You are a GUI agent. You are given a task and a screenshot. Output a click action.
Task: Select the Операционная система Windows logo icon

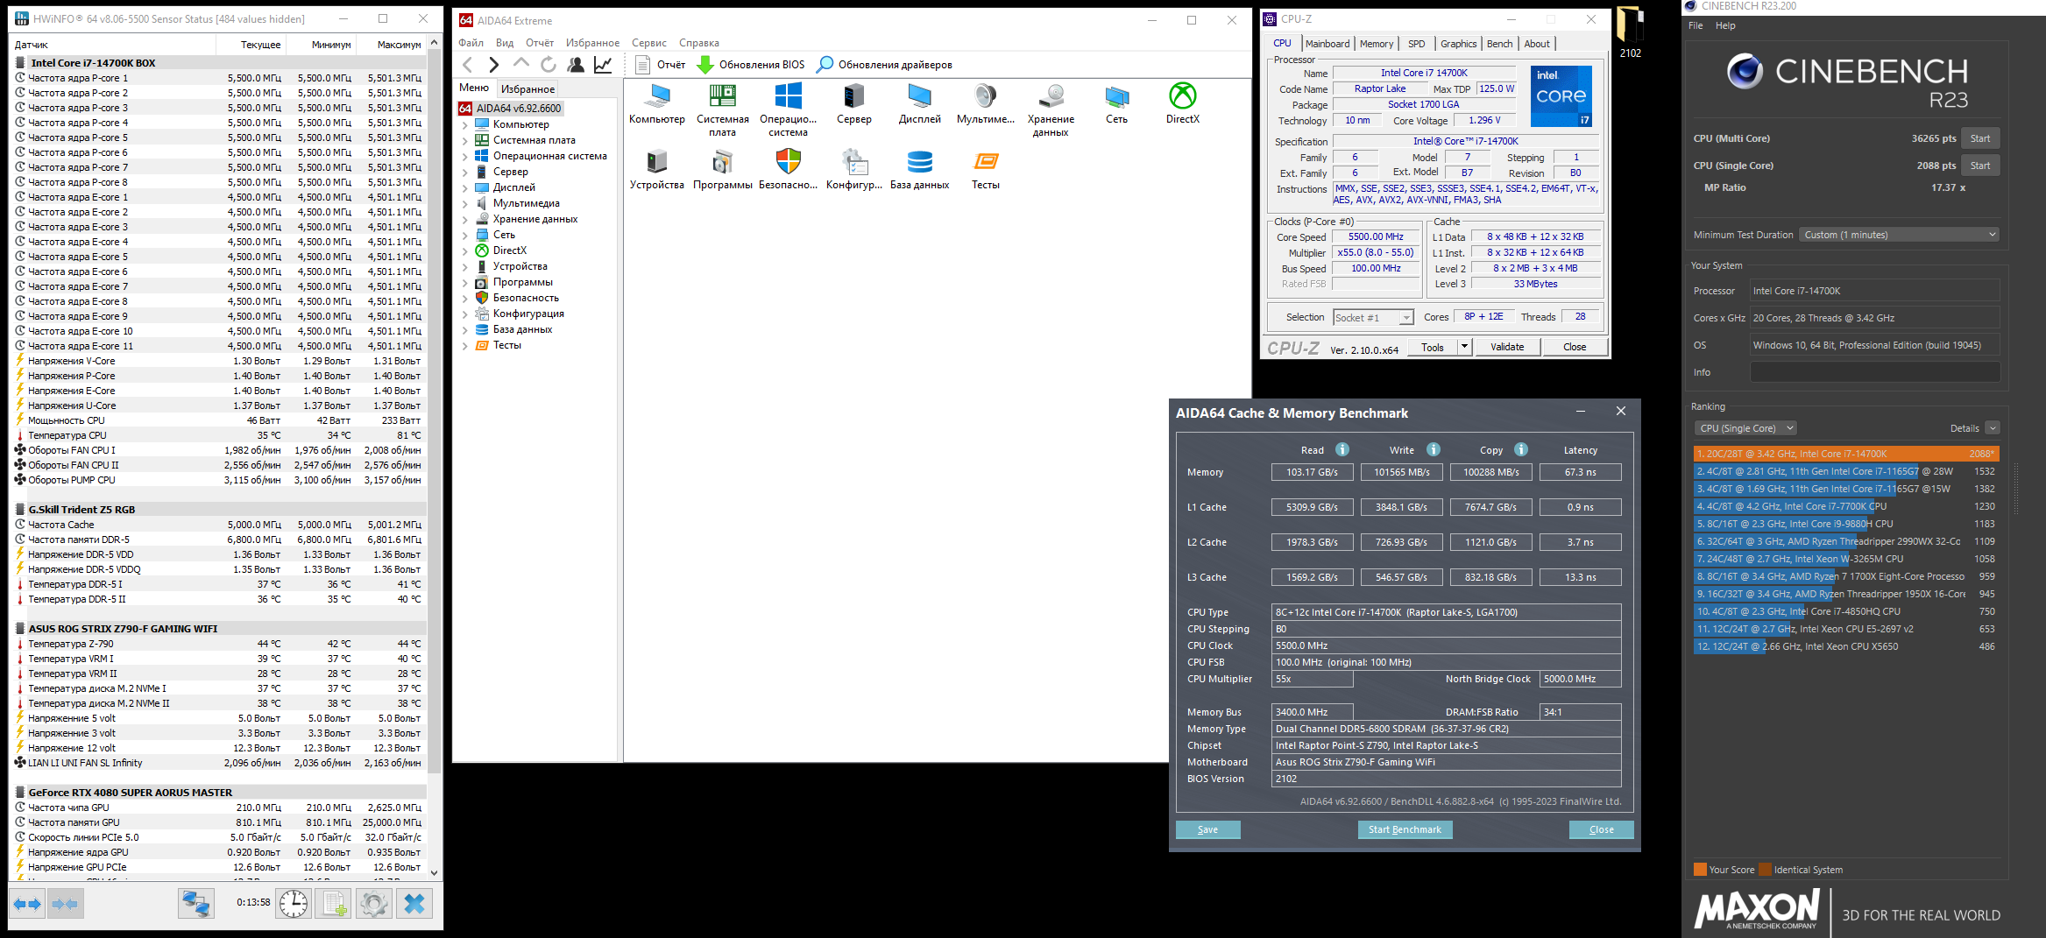click(x=788, y=96)
